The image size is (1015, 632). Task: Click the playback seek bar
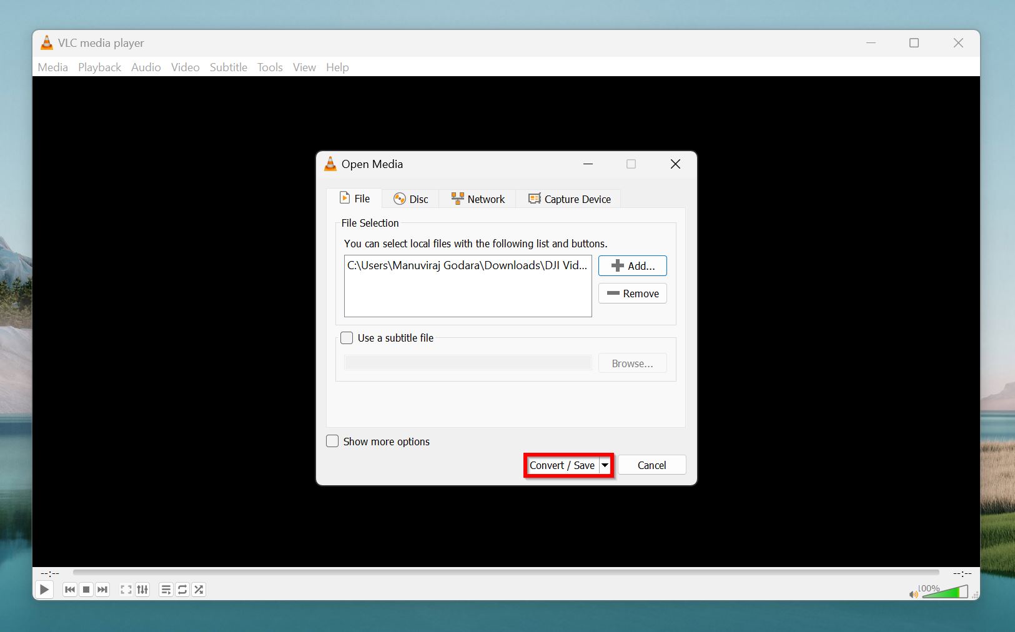506,572
